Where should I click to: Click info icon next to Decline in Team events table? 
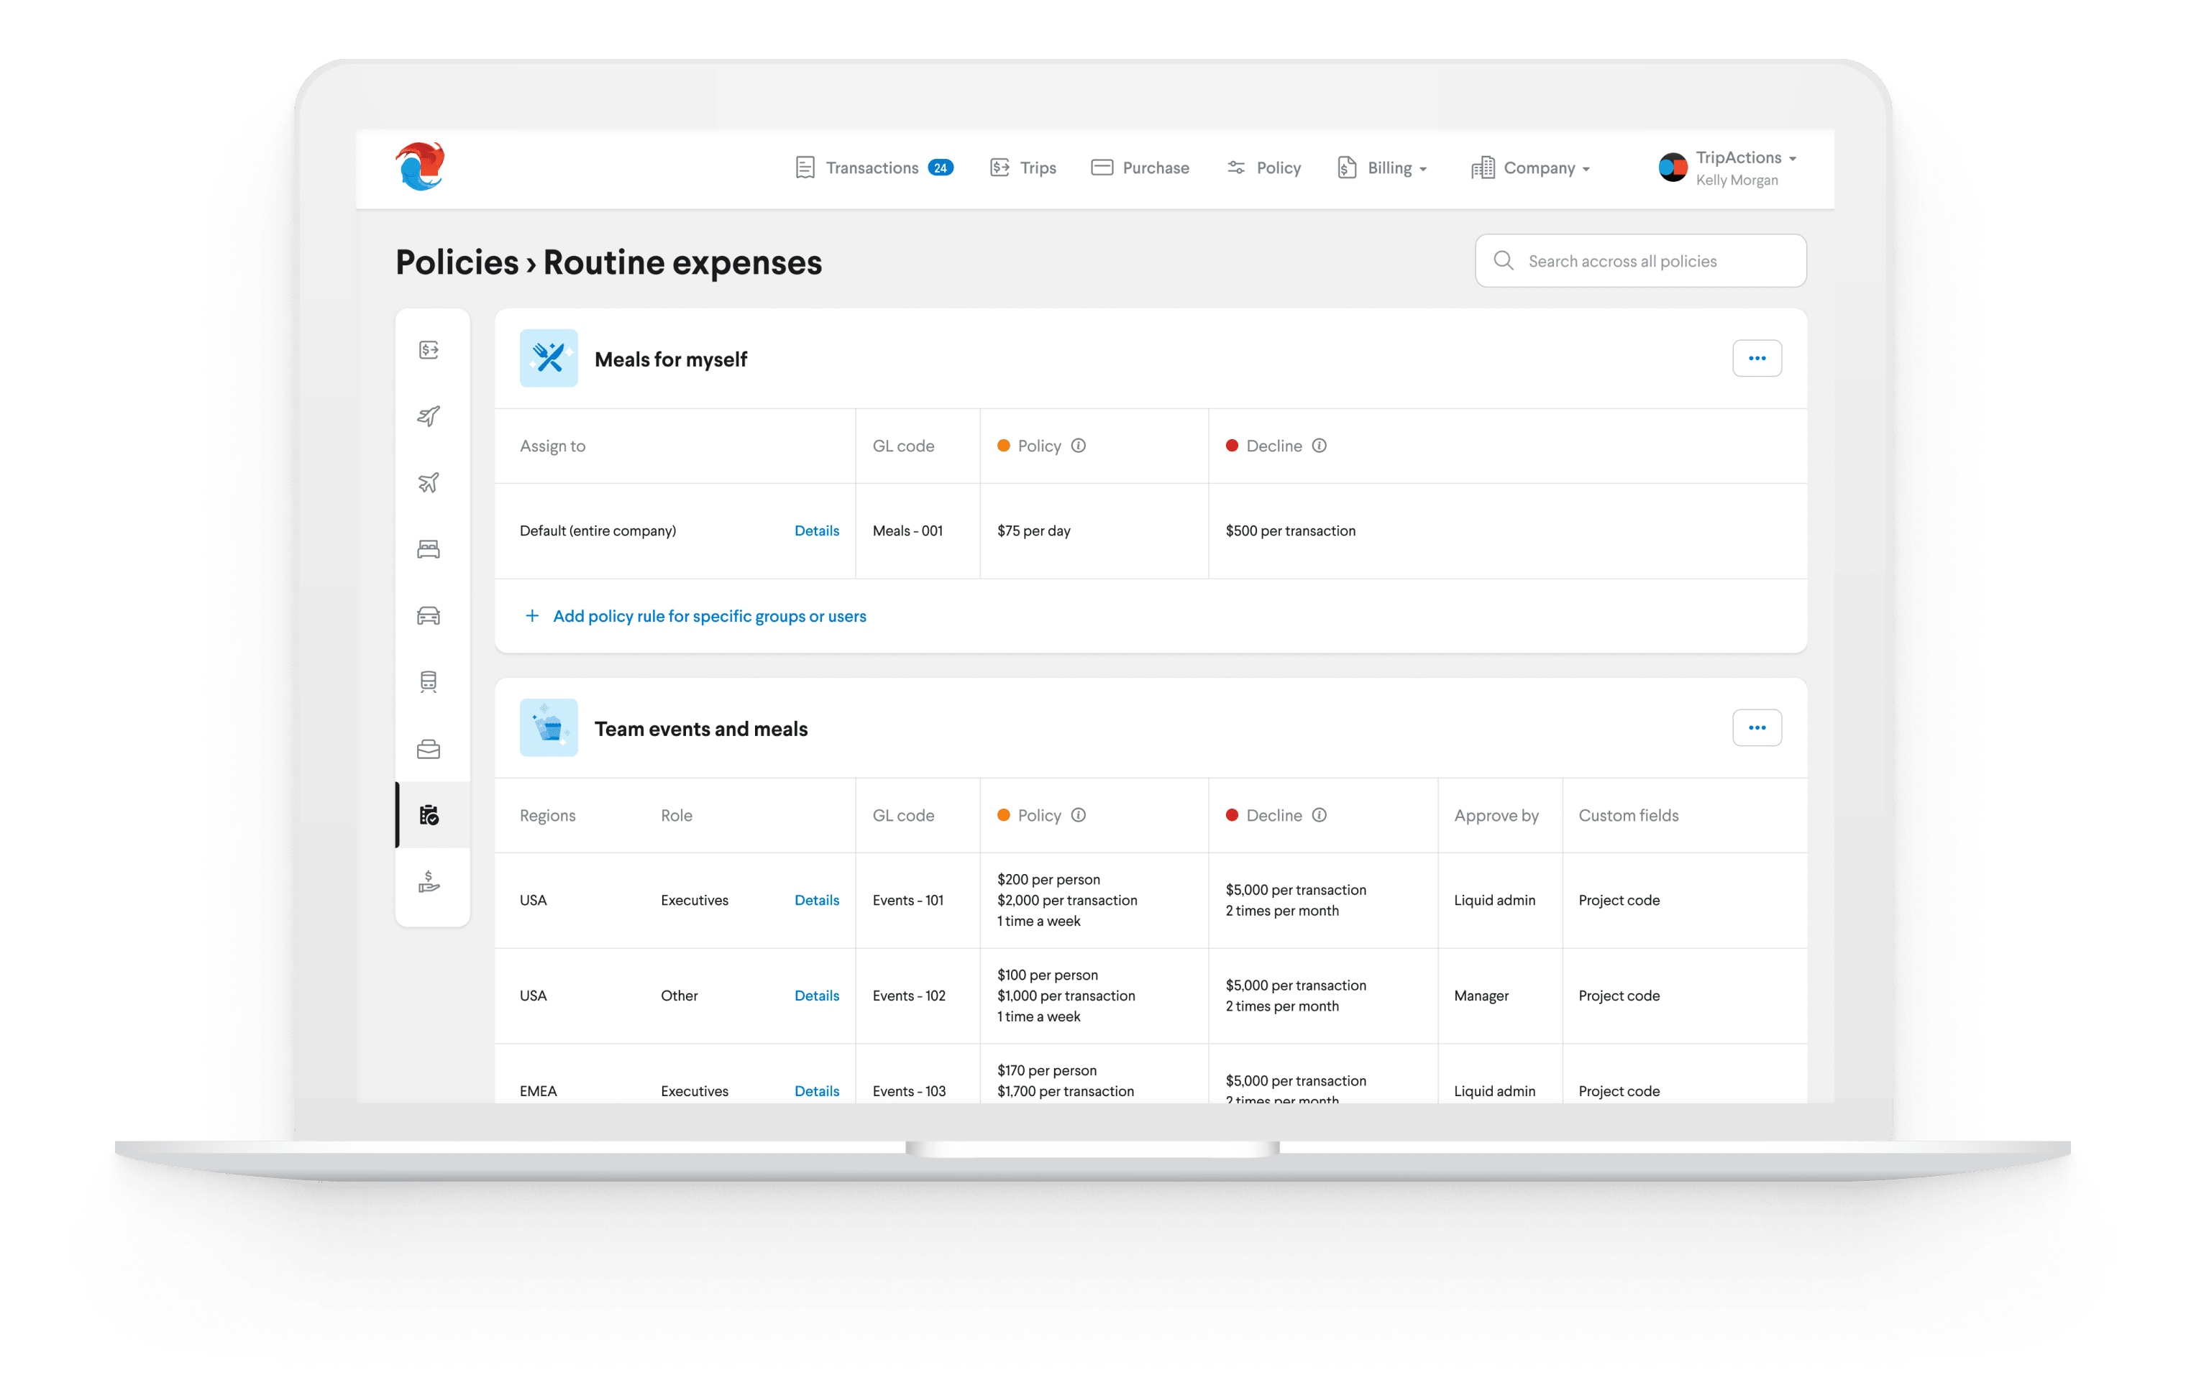[1319, 815]
